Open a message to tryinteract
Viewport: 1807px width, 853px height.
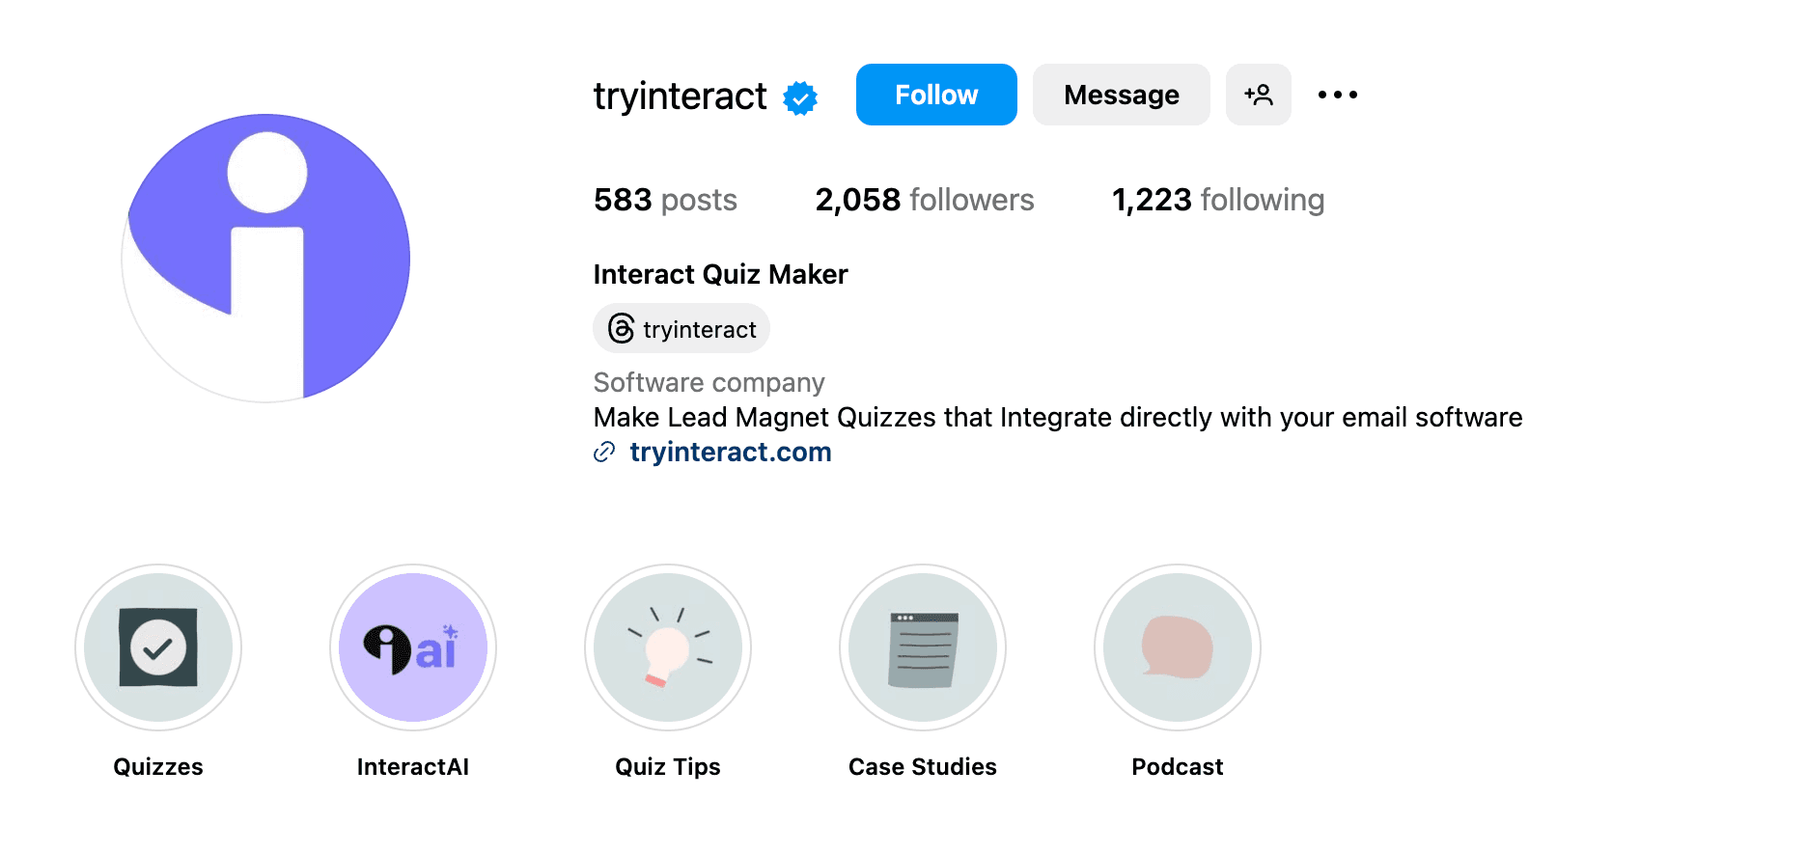(x=1121, y=95)
